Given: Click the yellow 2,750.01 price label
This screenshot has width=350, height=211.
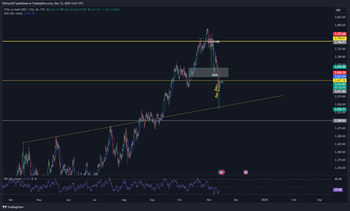Looking at the screenshot, I should (x=340, y=38).
